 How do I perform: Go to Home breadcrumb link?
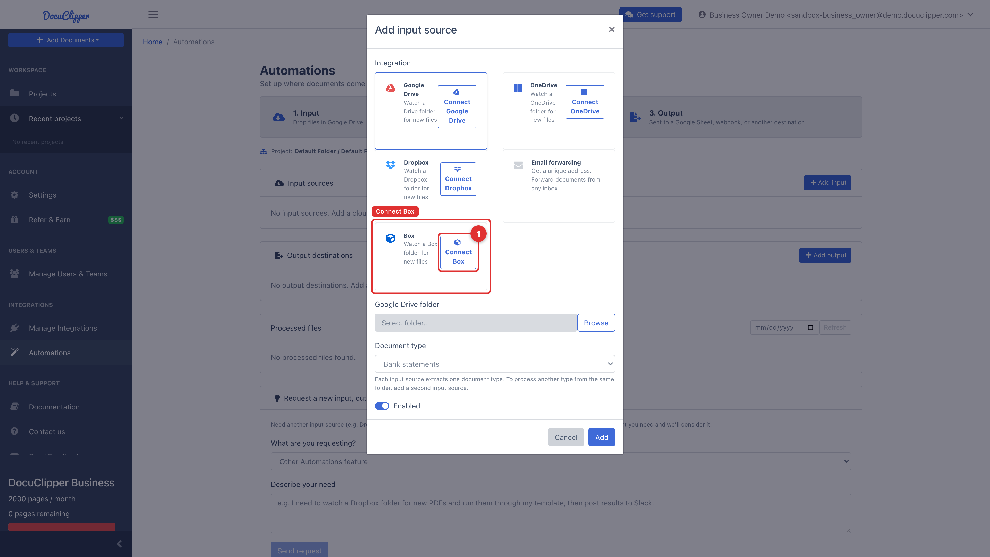[153, 42]
